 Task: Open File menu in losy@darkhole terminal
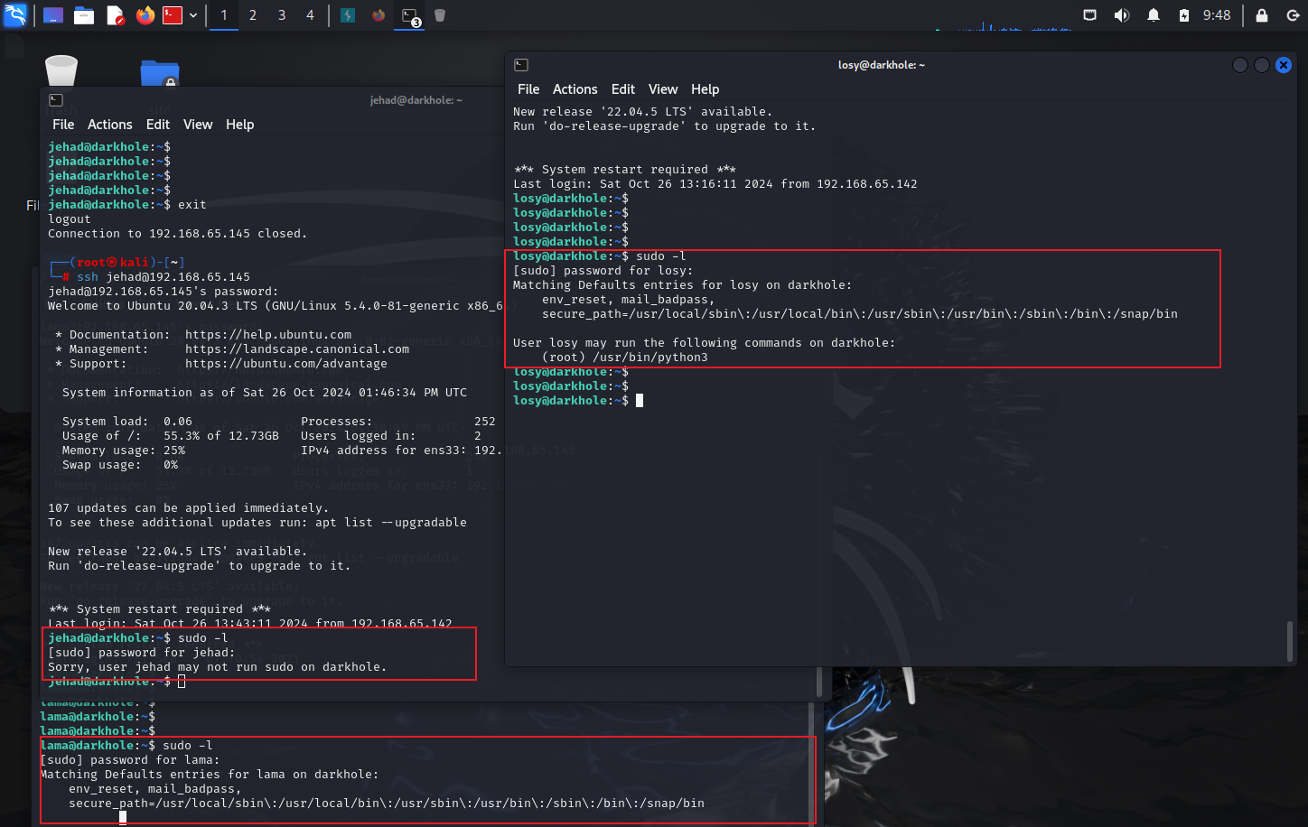point(528,89)
